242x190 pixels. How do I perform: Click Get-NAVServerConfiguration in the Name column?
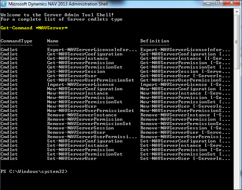click(x=85, y=54)
